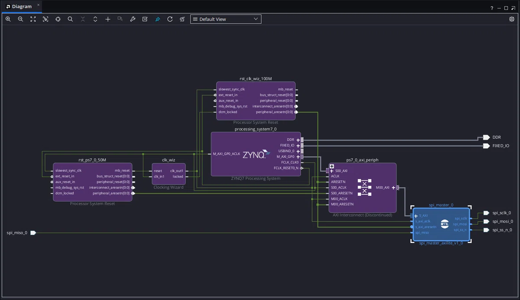Close the Diagram tab
The width and height of the screenshot is (520, 300).
tap(38, 5)
